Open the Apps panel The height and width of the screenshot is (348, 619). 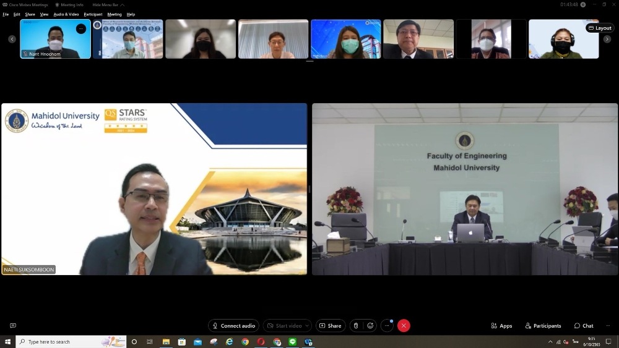point(501,326)
